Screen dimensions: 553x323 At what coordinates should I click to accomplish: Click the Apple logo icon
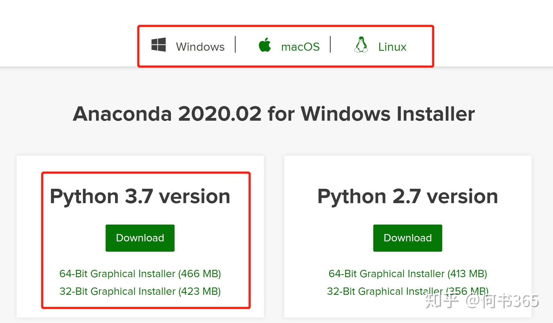(265, 45)
